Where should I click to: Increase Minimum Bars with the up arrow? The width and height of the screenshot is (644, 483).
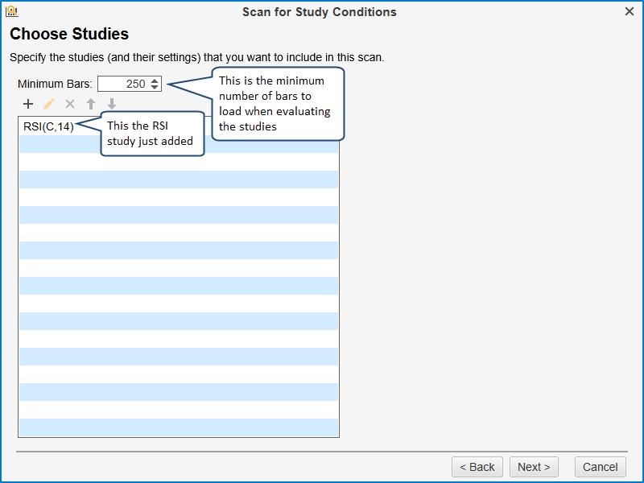155,80
